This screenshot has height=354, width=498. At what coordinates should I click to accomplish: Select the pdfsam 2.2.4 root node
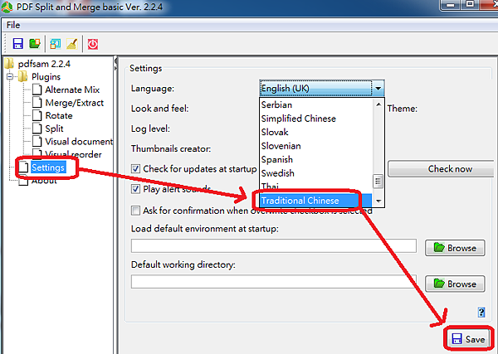tap(44, 64)
